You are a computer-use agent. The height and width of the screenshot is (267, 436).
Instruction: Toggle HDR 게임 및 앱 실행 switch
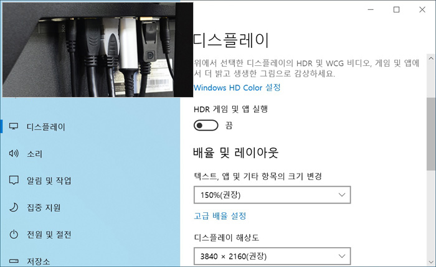[206, 125]
